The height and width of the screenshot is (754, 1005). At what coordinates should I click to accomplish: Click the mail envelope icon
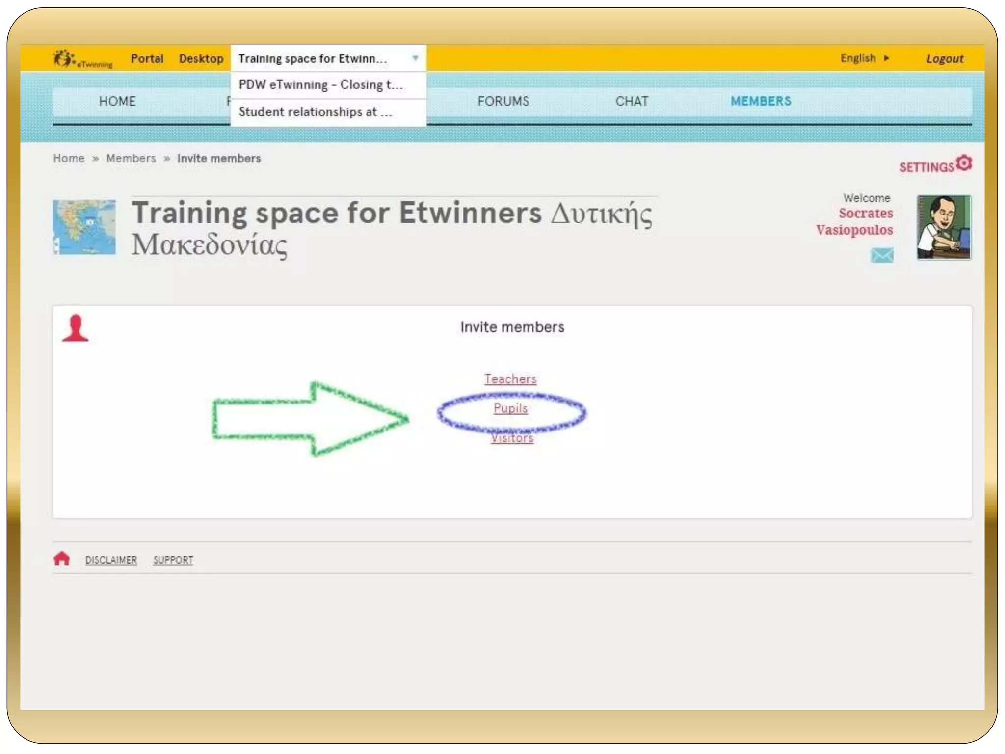(x=882, y=255)
